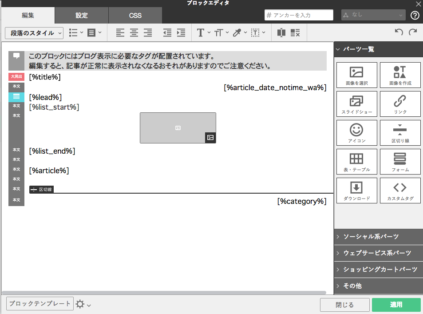Expand the ソーシャル系パーツ section

coord(379,237)
